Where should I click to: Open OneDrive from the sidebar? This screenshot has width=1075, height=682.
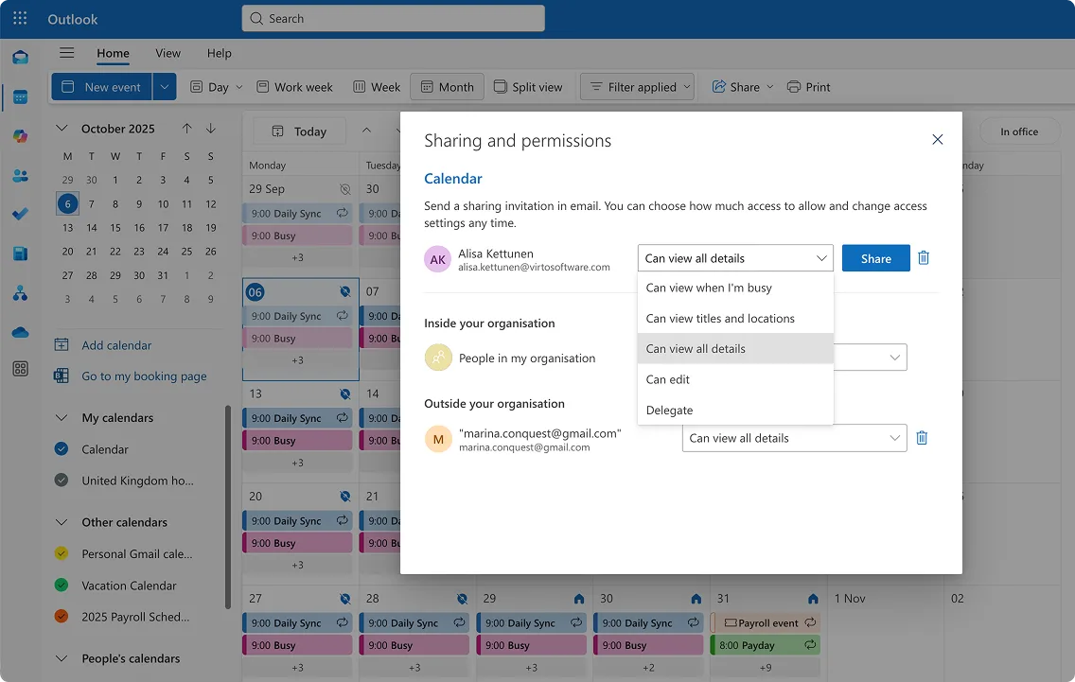20,332
